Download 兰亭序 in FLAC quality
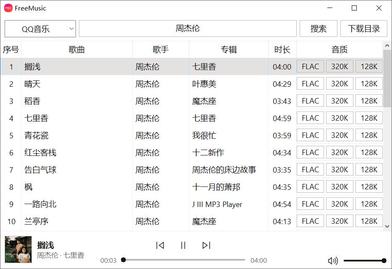This screenshot has width=392, height=269. click(x=310, y=221)
